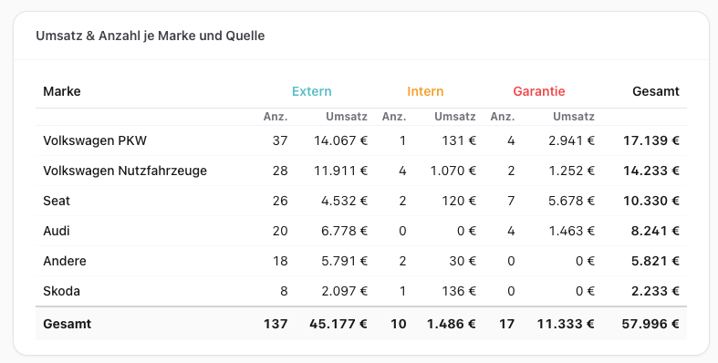The image size is (718, 363).
Task: Click the value '2.097 €'
Action: click(x=344, y=291)
